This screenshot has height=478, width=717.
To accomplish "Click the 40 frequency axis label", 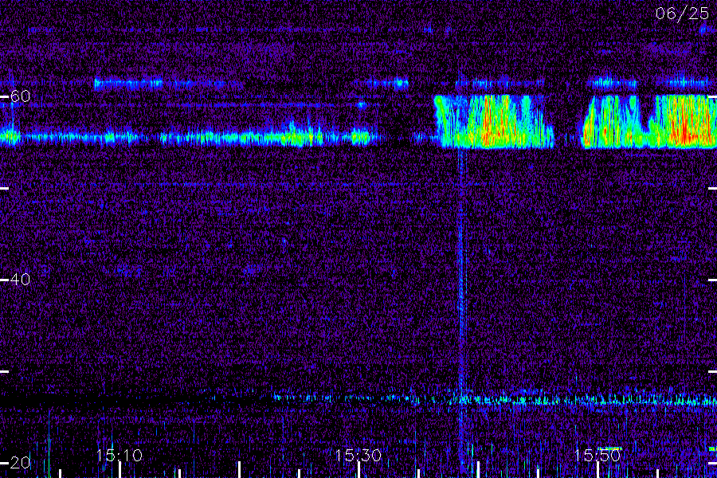I will 20,279.
